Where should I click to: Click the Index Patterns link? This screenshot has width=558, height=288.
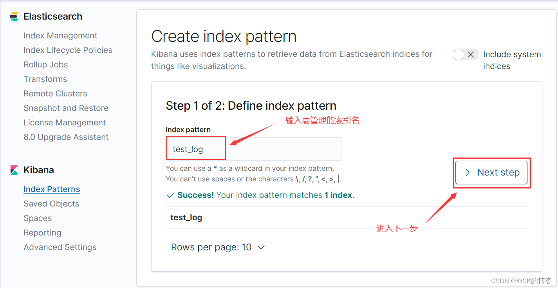click(52, 189)
